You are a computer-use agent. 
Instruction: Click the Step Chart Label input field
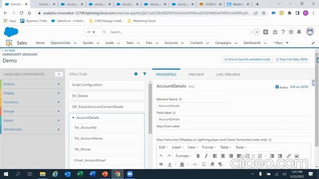(234, 133)
